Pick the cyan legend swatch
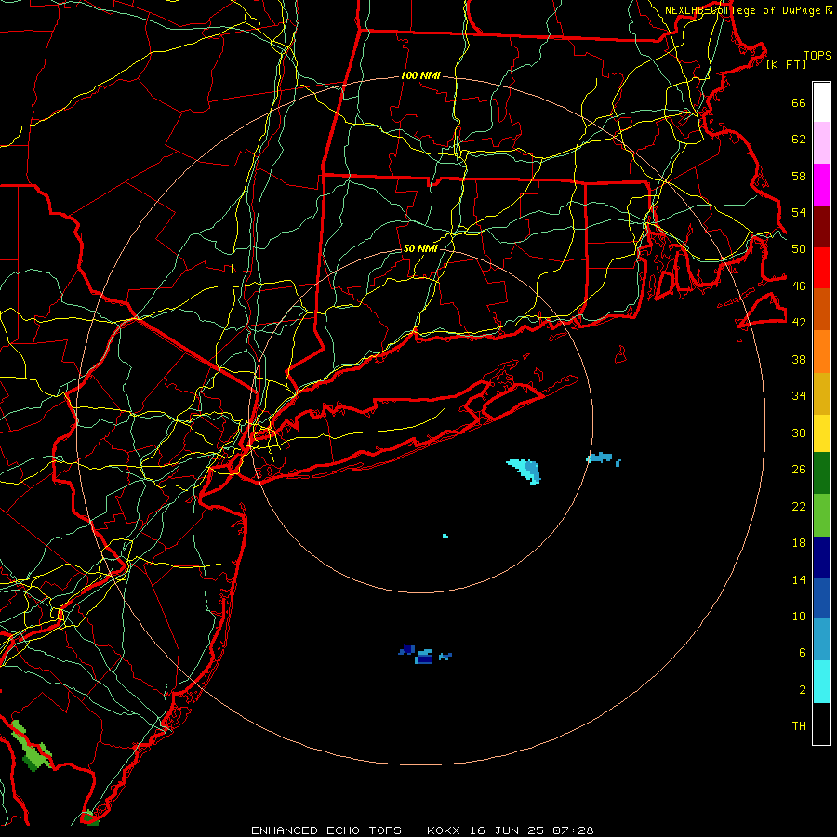The height and width of the screenshot is (837, 837). tap(821, 682)
